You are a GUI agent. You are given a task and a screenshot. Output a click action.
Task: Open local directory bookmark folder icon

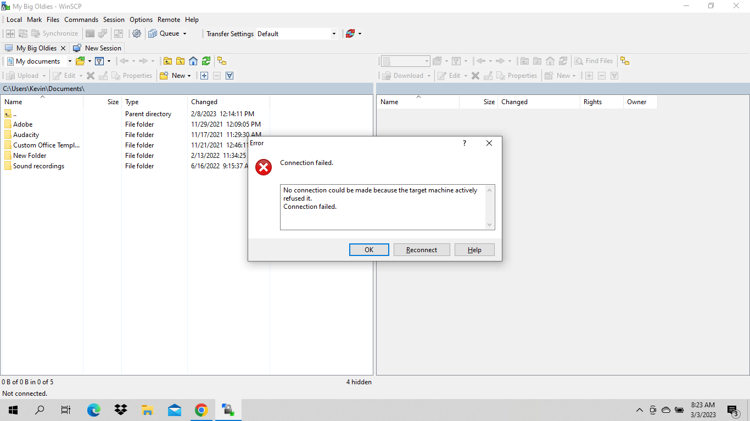[x=80, y=61]
